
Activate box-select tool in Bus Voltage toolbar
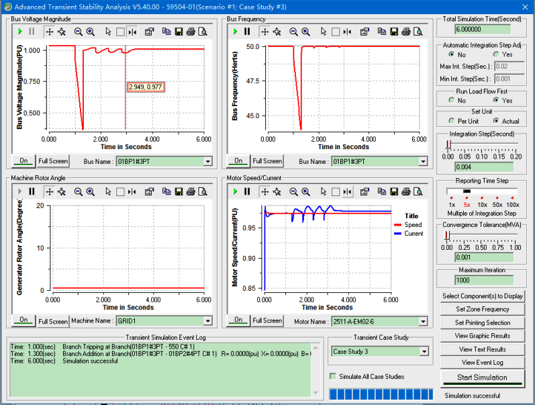click(120, 32)
